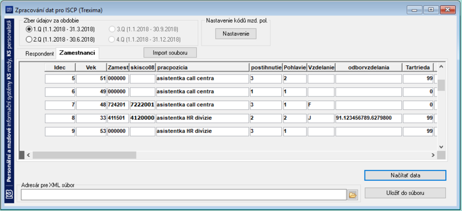The width and height of the screenshot is (462, 211).
Task: Click the Zamest column header
Action: pos(118,68)
